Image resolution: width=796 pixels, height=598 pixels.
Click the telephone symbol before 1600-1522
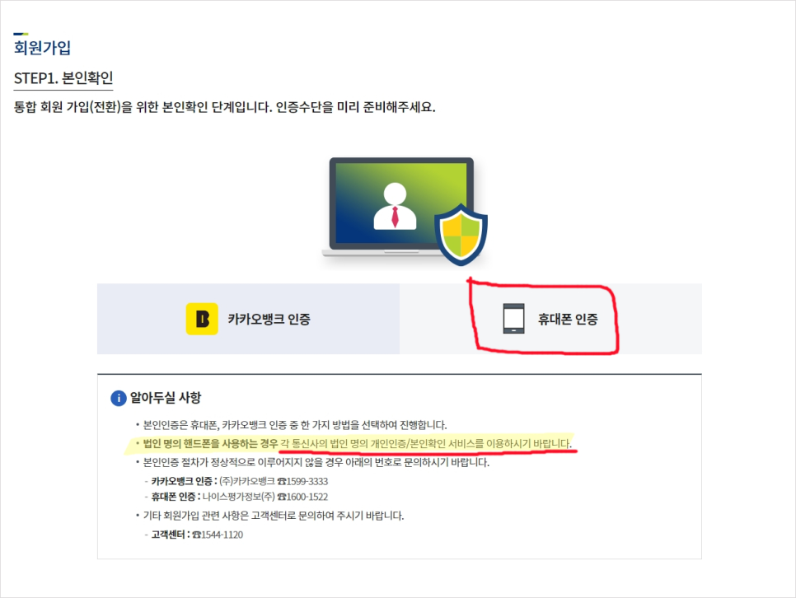[282, 497]
